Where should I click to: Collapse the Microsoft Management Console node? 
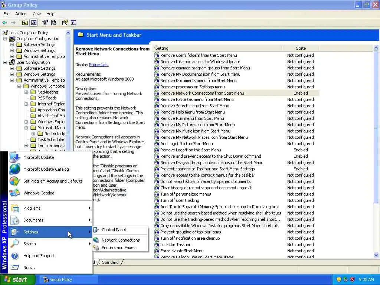coord(26,128)
